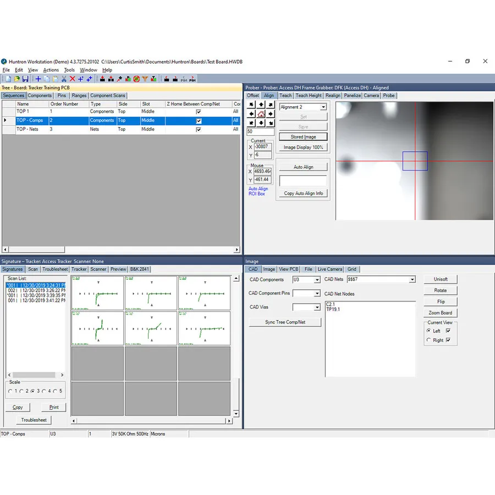
Task: Click the Copy toolbar icon
Action: click(x=47, y=79)
